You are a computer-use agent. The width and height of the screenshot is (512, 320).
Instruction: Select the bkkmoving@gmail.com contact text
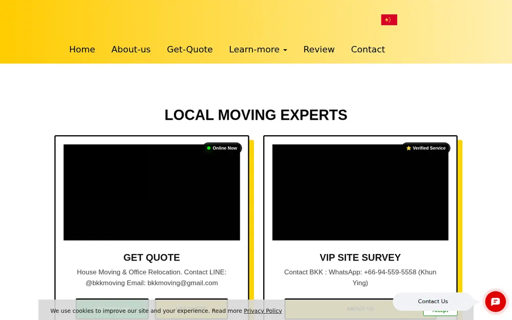tap(183, 283)
